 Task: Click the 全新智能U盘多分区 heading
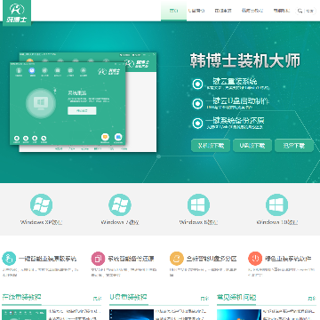point(212,259)
